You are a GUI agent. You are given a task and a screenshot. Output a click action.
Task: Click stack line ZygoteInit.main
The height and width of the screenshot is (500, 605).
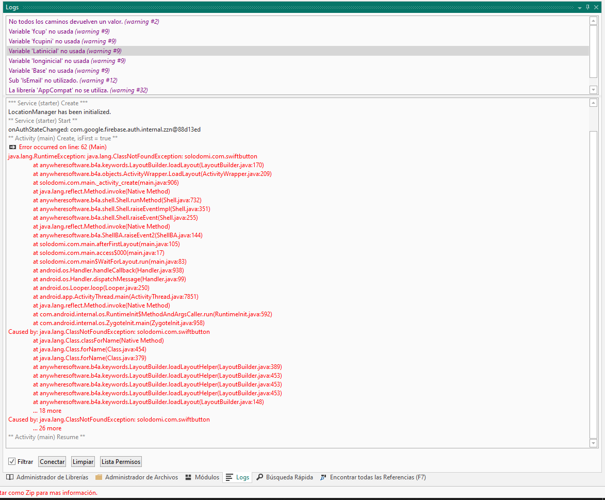(x=119, y=323)
